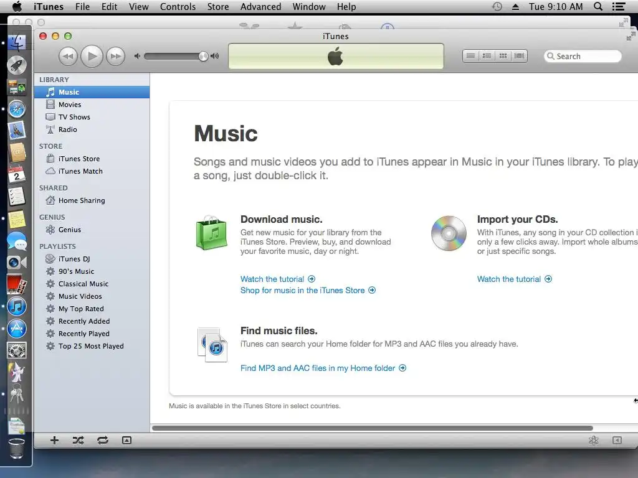This screenshot has width=638, height=478.
Task: Toggle the iTunes sidebar panel button
Action: pyautogui.click(x=617, y=440)
